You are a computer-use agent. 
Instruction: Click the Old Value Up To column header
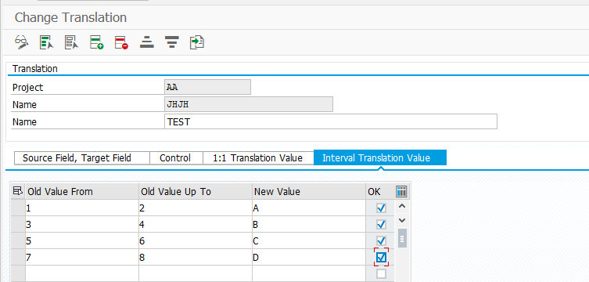tap(196, 192)
